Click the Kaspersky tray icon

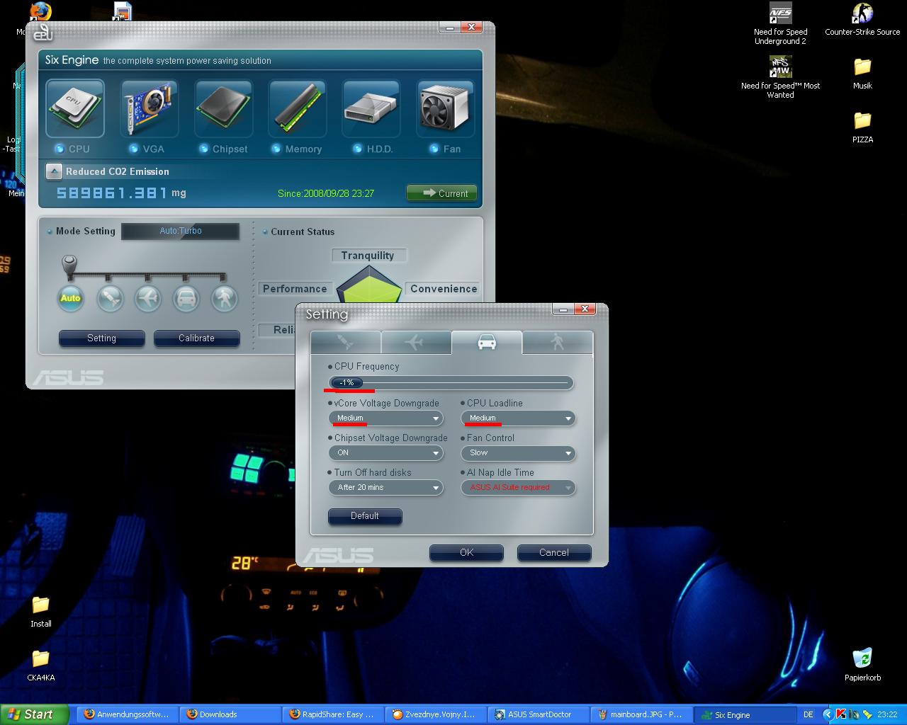840,714
